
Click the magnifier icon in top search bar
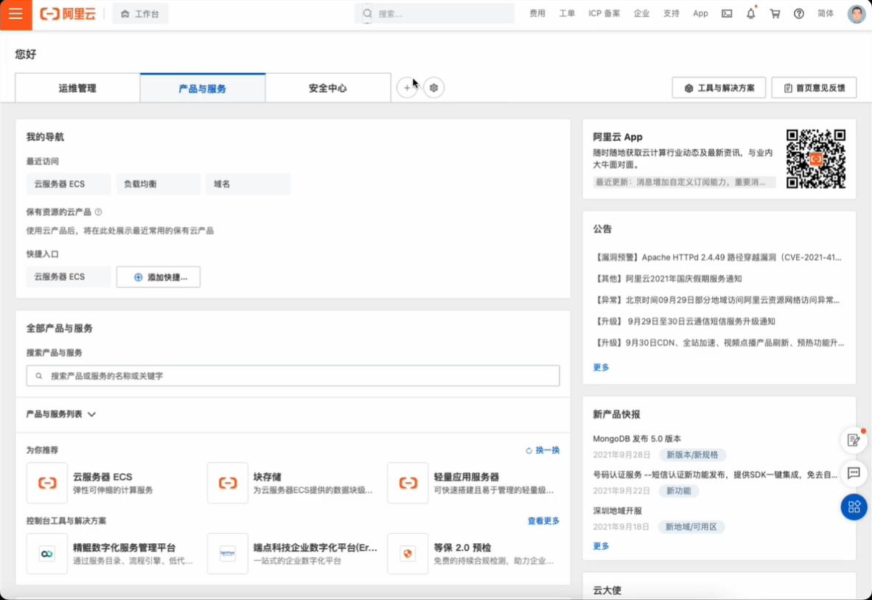[367, 13]
